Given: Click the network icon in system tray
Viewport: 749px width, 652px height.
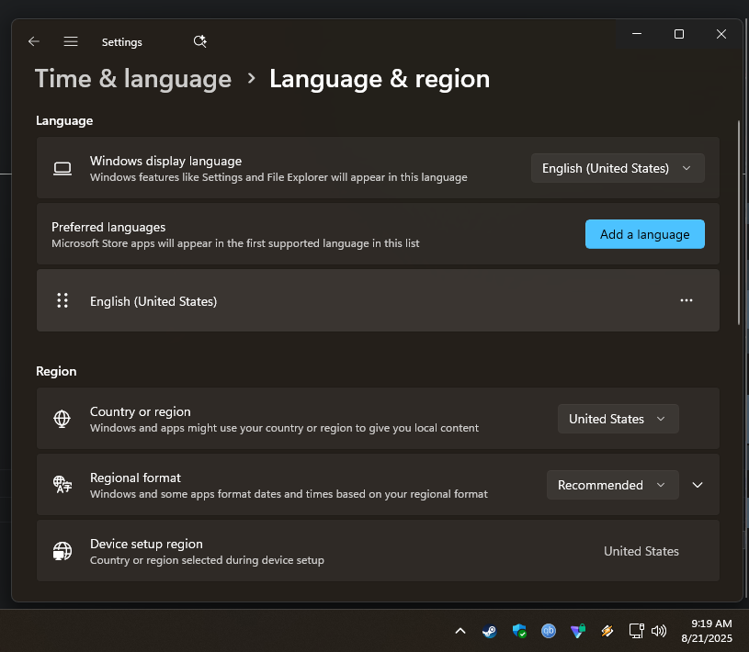Looking at the screenshot, I should coord(636,631).
